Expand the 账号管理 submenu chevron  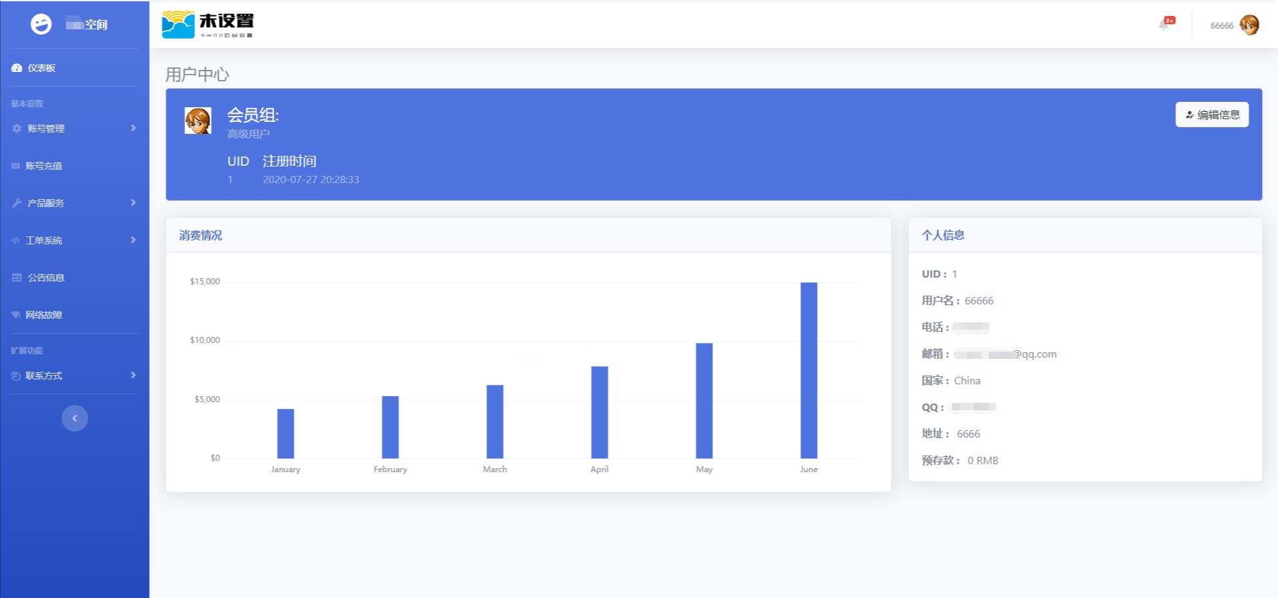133,128
